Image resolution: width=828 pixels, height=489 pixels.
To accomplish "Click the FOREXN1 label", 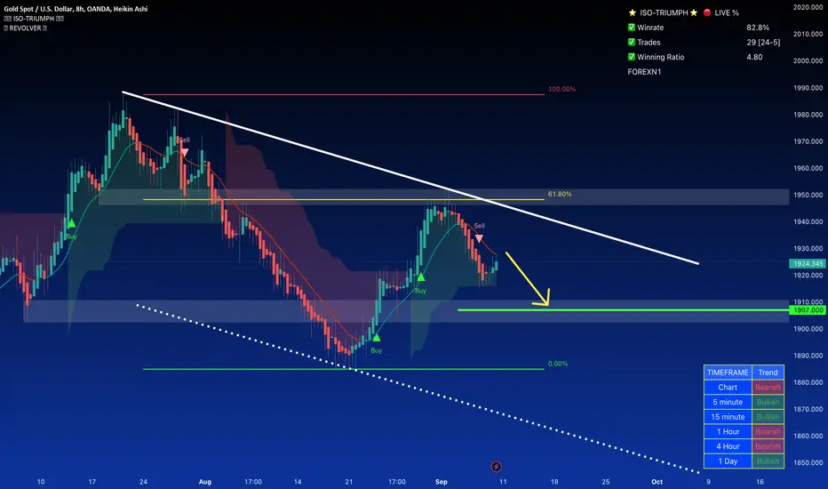I will pyautogui.click(x=644, y=72).
